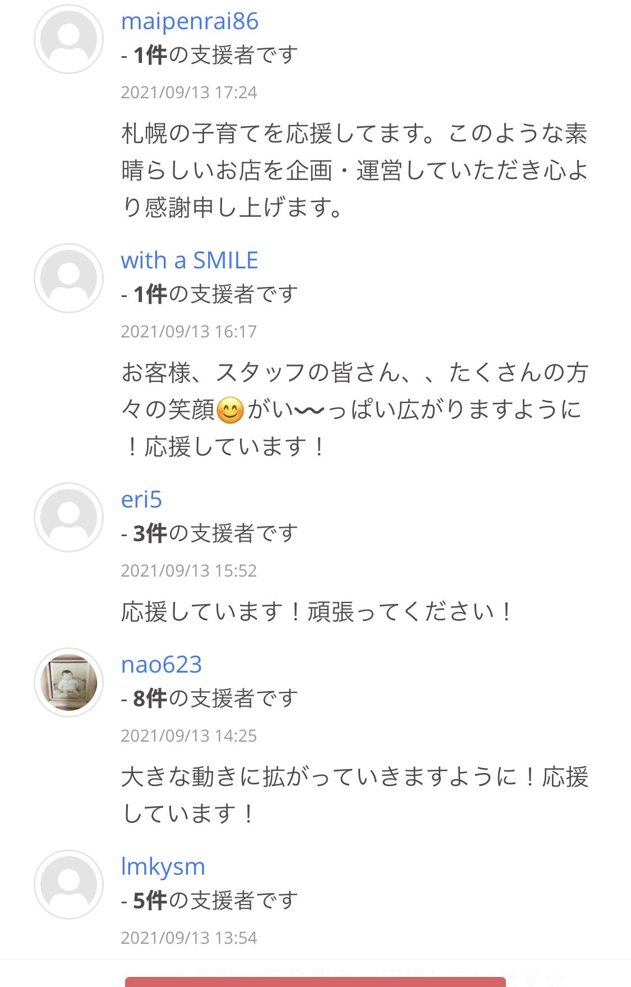Image resolution: width=631 pixels, height=987 pixels.
Task: Open nao623 username link
Action: 161,665
